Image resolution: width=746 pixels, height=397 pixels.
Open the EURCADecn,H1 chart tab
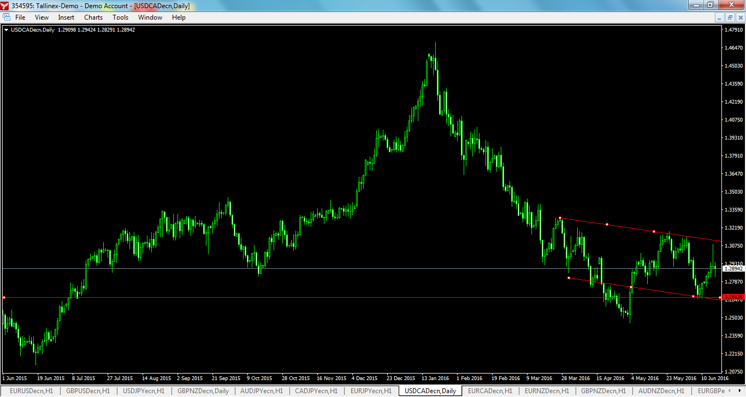[490, 390]
